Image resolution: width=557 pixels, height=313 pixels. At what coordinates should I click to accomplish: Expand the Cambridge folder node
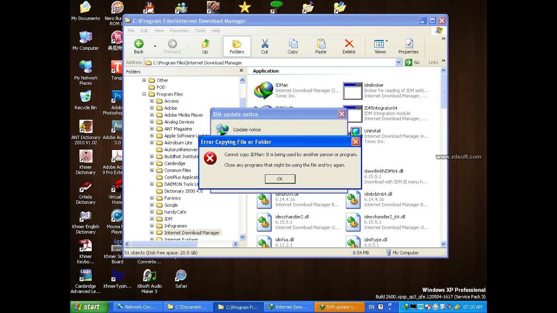pos(152,163)
